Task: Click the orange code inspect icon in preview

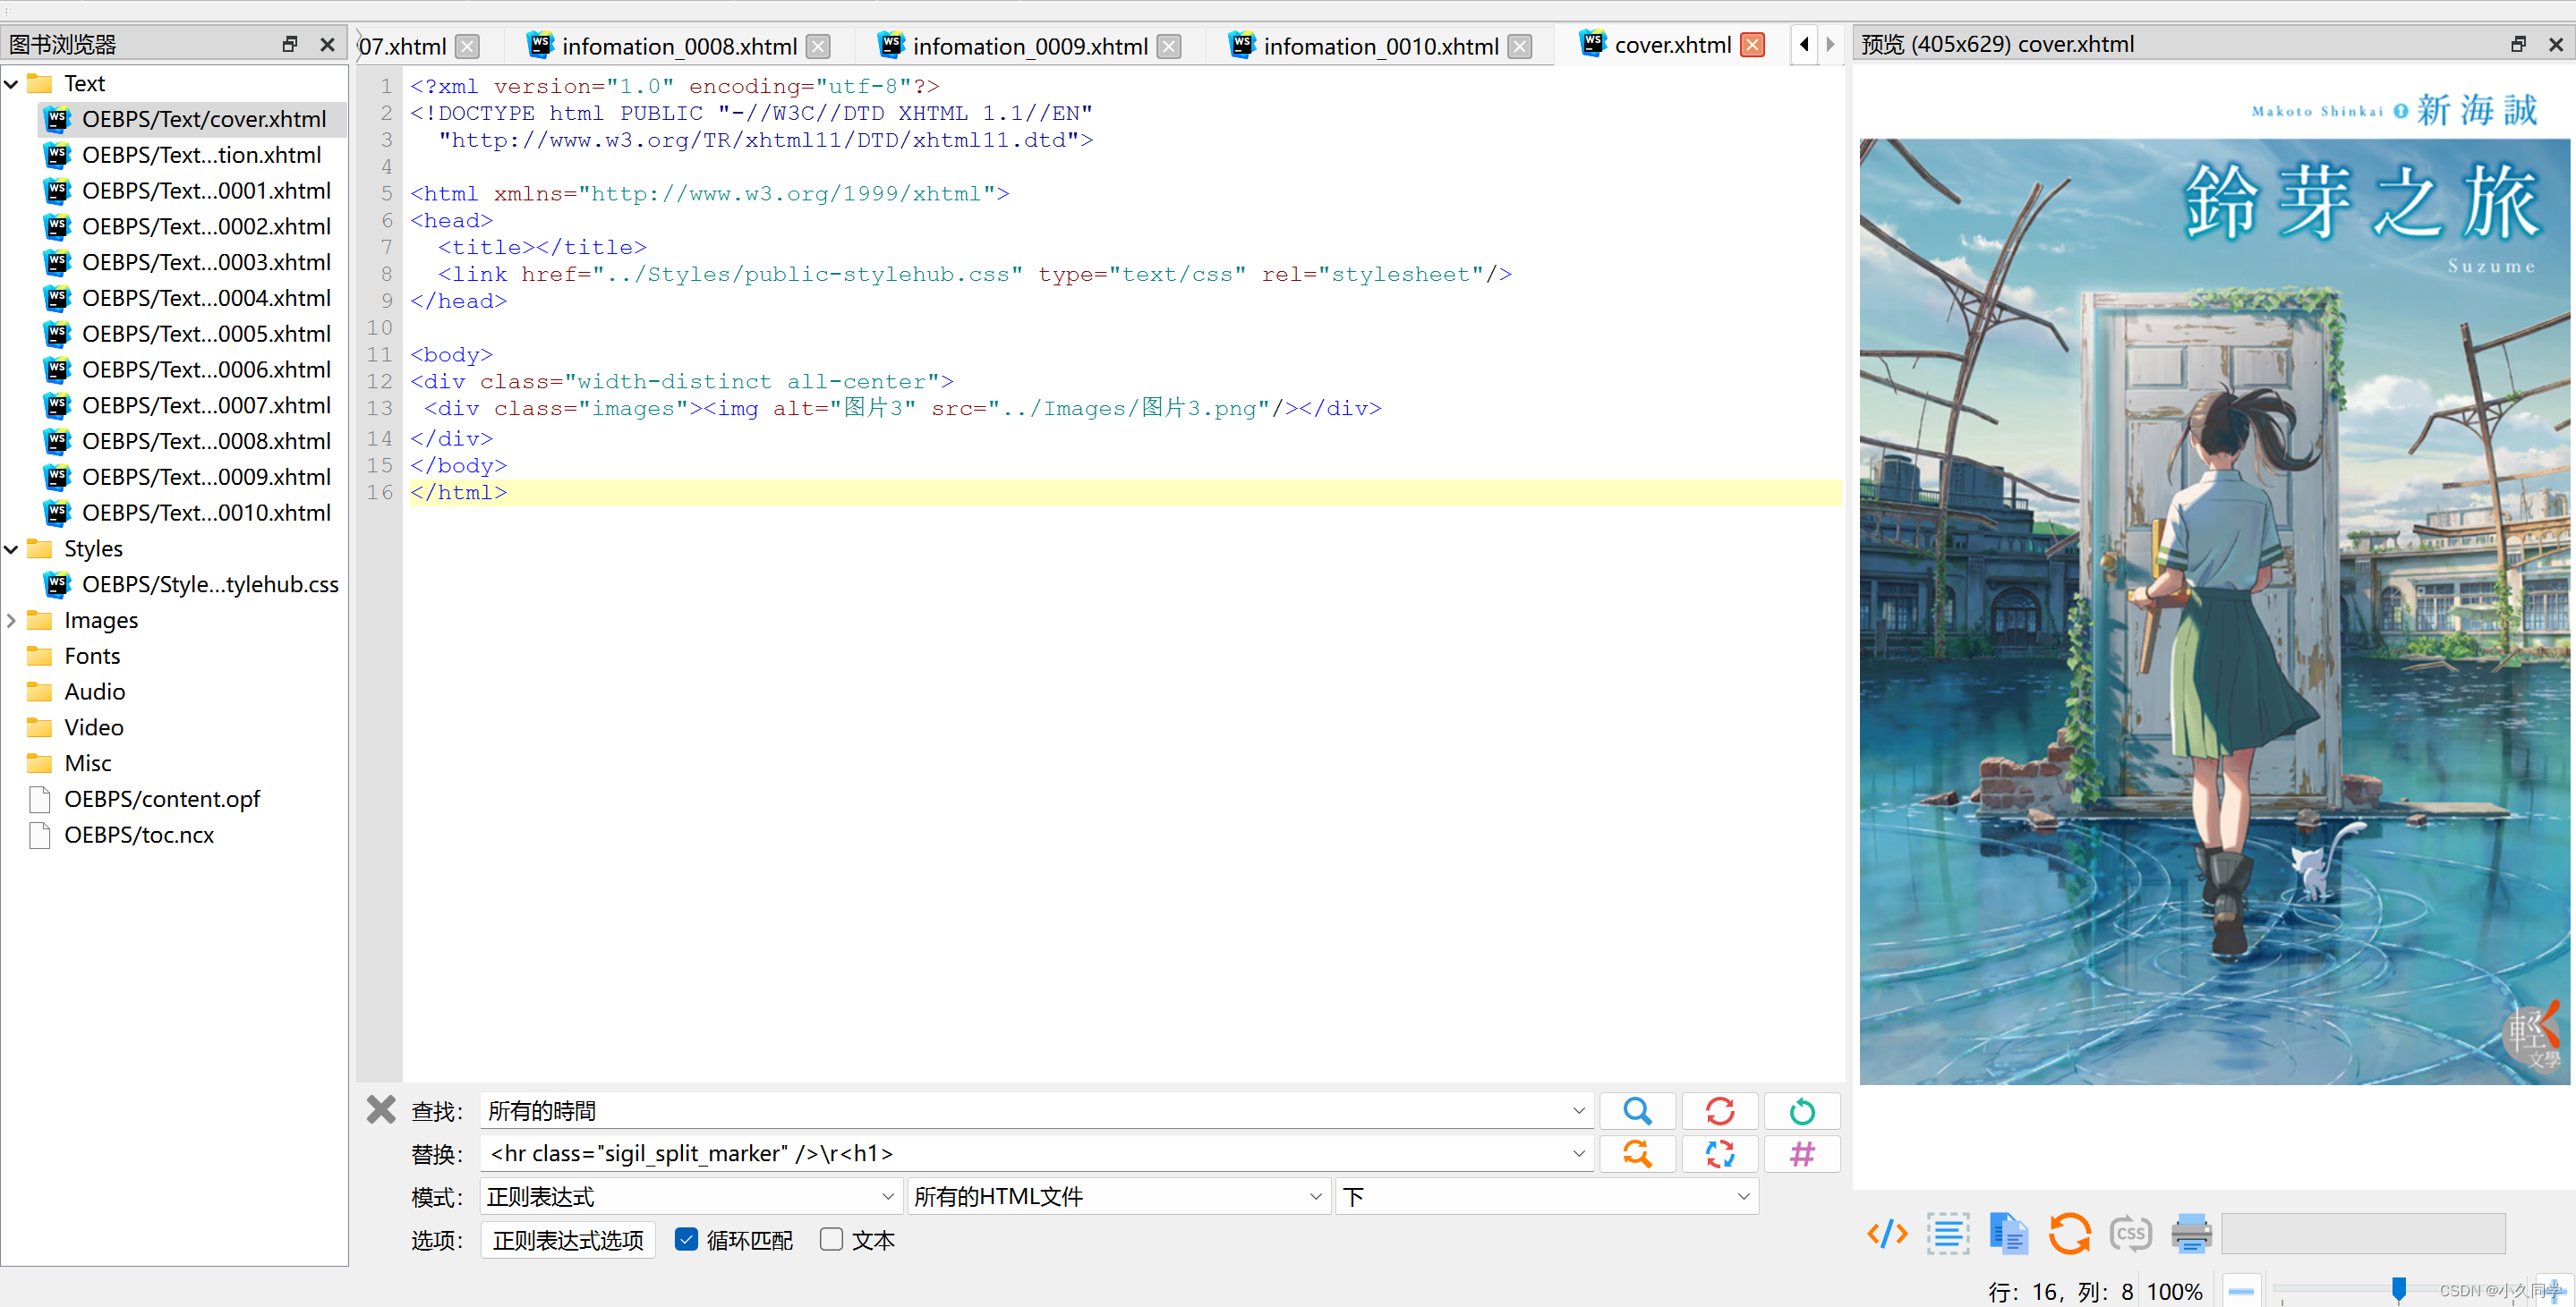Action: [x=1886, y=1233]
